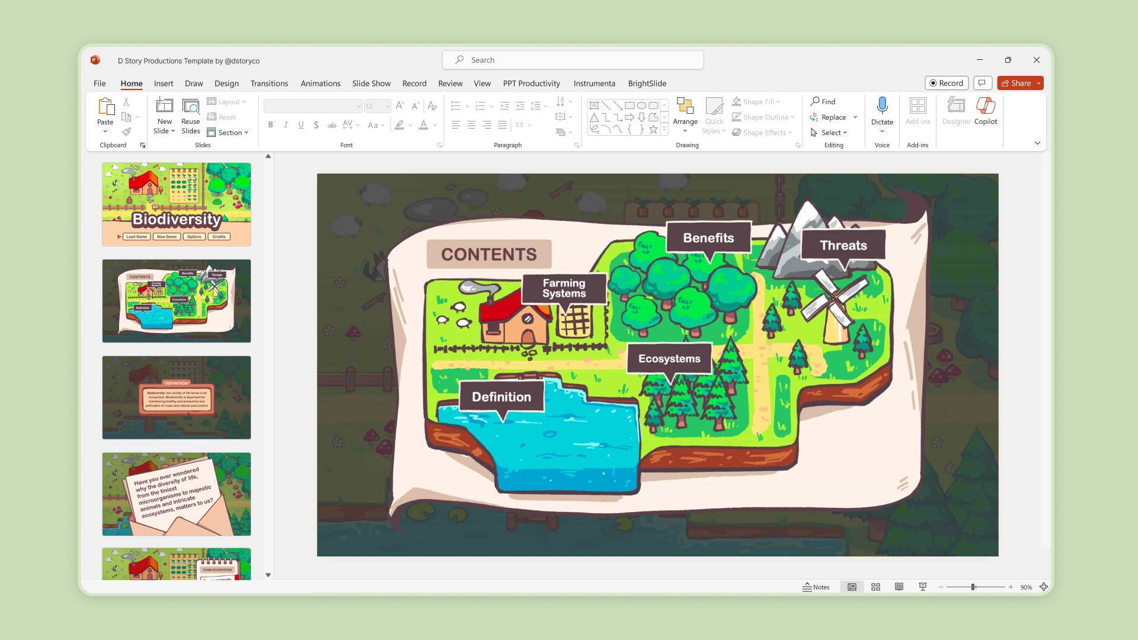Click the Share button
1138x640 pixels.
pyautogui.click(x=1016, y=84)
